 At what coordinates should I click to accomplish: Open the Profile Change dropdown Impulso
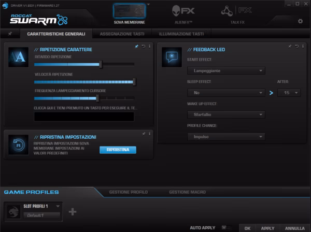coord(226,137)
